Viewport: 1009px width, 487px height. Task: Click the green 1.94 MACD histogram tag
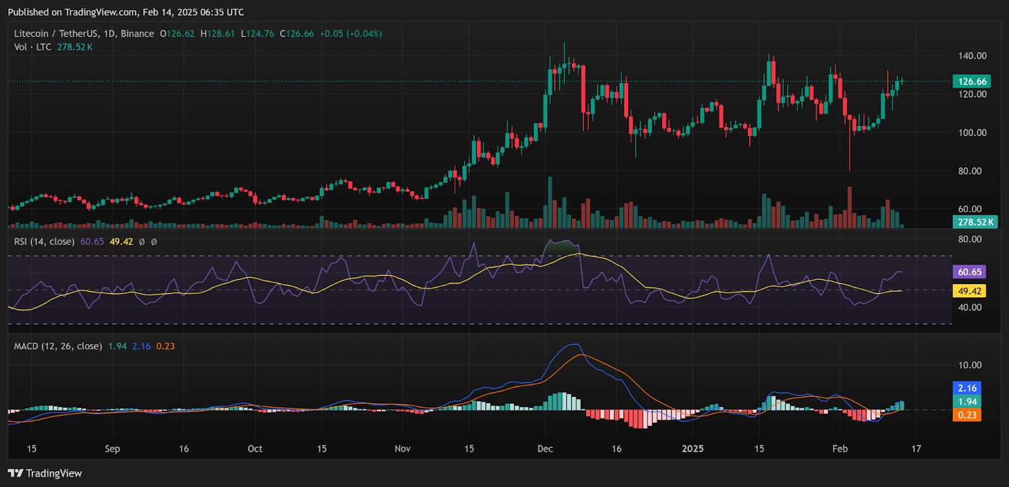coord(967,401)
